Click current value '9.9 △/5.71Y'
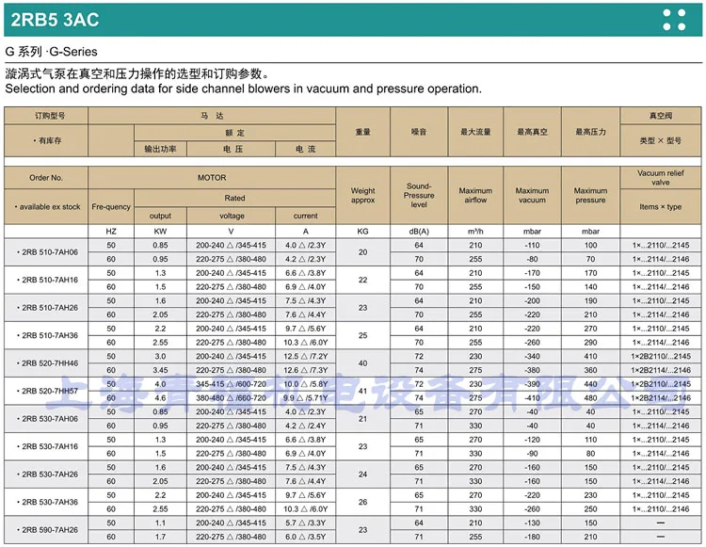 tap(305, 398)
